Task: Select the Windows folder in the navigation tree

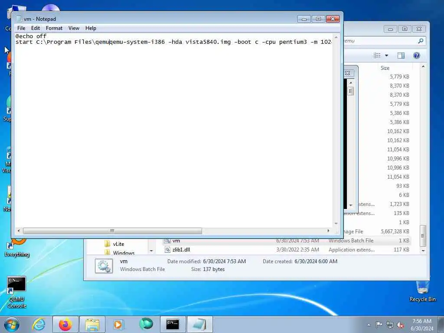Action: pos(124,253)
